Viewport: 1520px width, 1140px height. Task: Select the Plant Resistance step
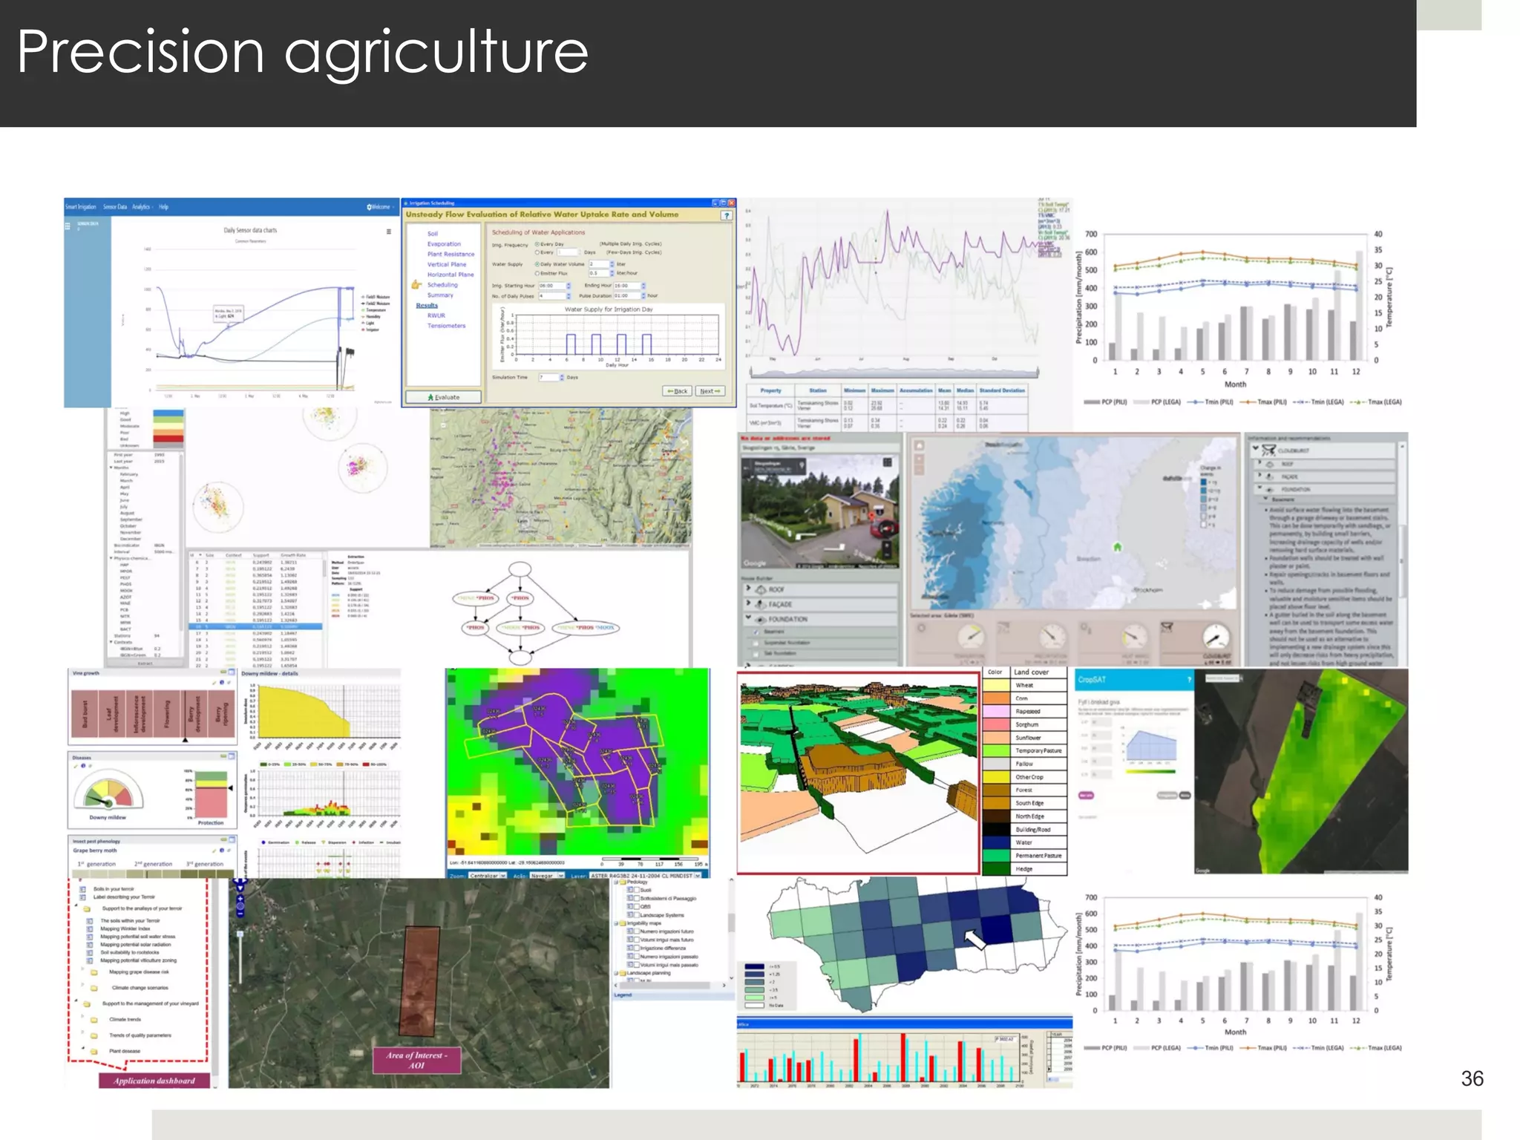[451, 254]
